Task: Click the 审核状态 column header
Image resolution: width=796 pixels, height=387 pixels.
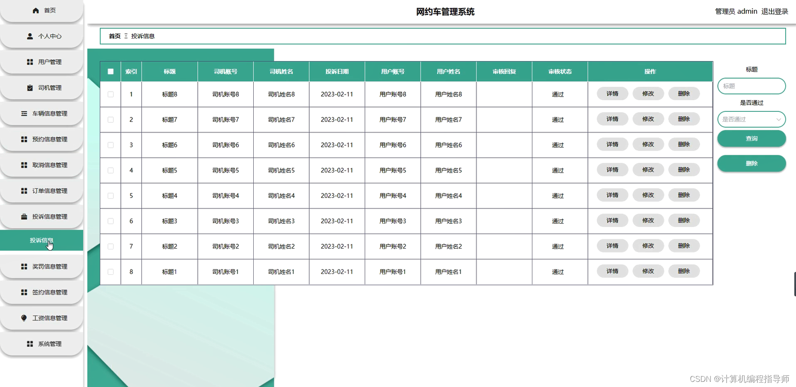Action: (x=560, y=71)
